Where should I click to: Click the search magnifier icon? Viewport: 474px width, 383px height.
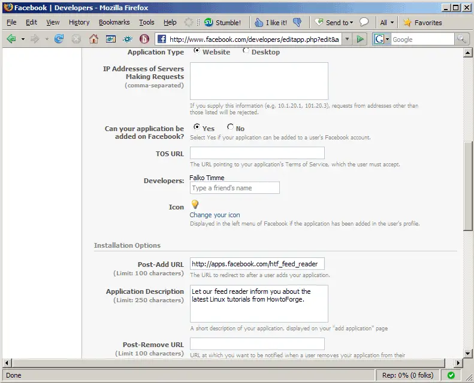click(461, 39)
